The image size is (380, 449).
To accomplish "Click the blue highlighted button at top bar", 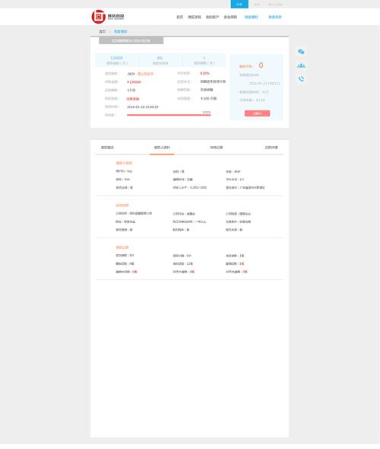I will tap(239, 4).
